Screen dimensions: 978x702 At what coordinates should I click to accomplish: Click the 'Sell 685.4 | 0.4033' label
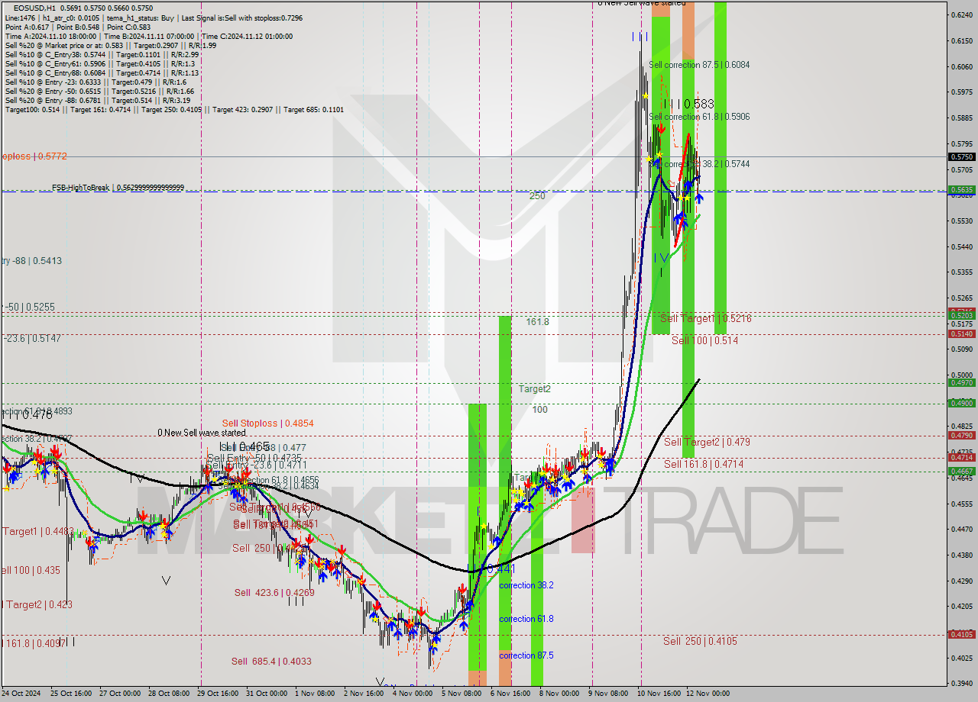pyautogui.click(x=271, y=662)
